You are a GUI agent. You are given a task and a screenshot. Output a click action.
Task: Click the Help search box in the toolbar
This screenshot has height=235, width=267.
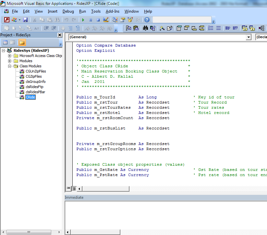(x=182, y=20)
